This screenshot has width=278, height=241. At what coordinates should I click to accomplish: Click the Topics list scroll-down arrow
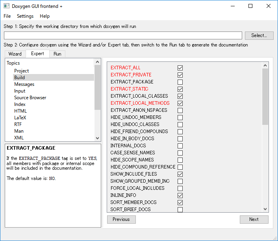pos(97,138)
